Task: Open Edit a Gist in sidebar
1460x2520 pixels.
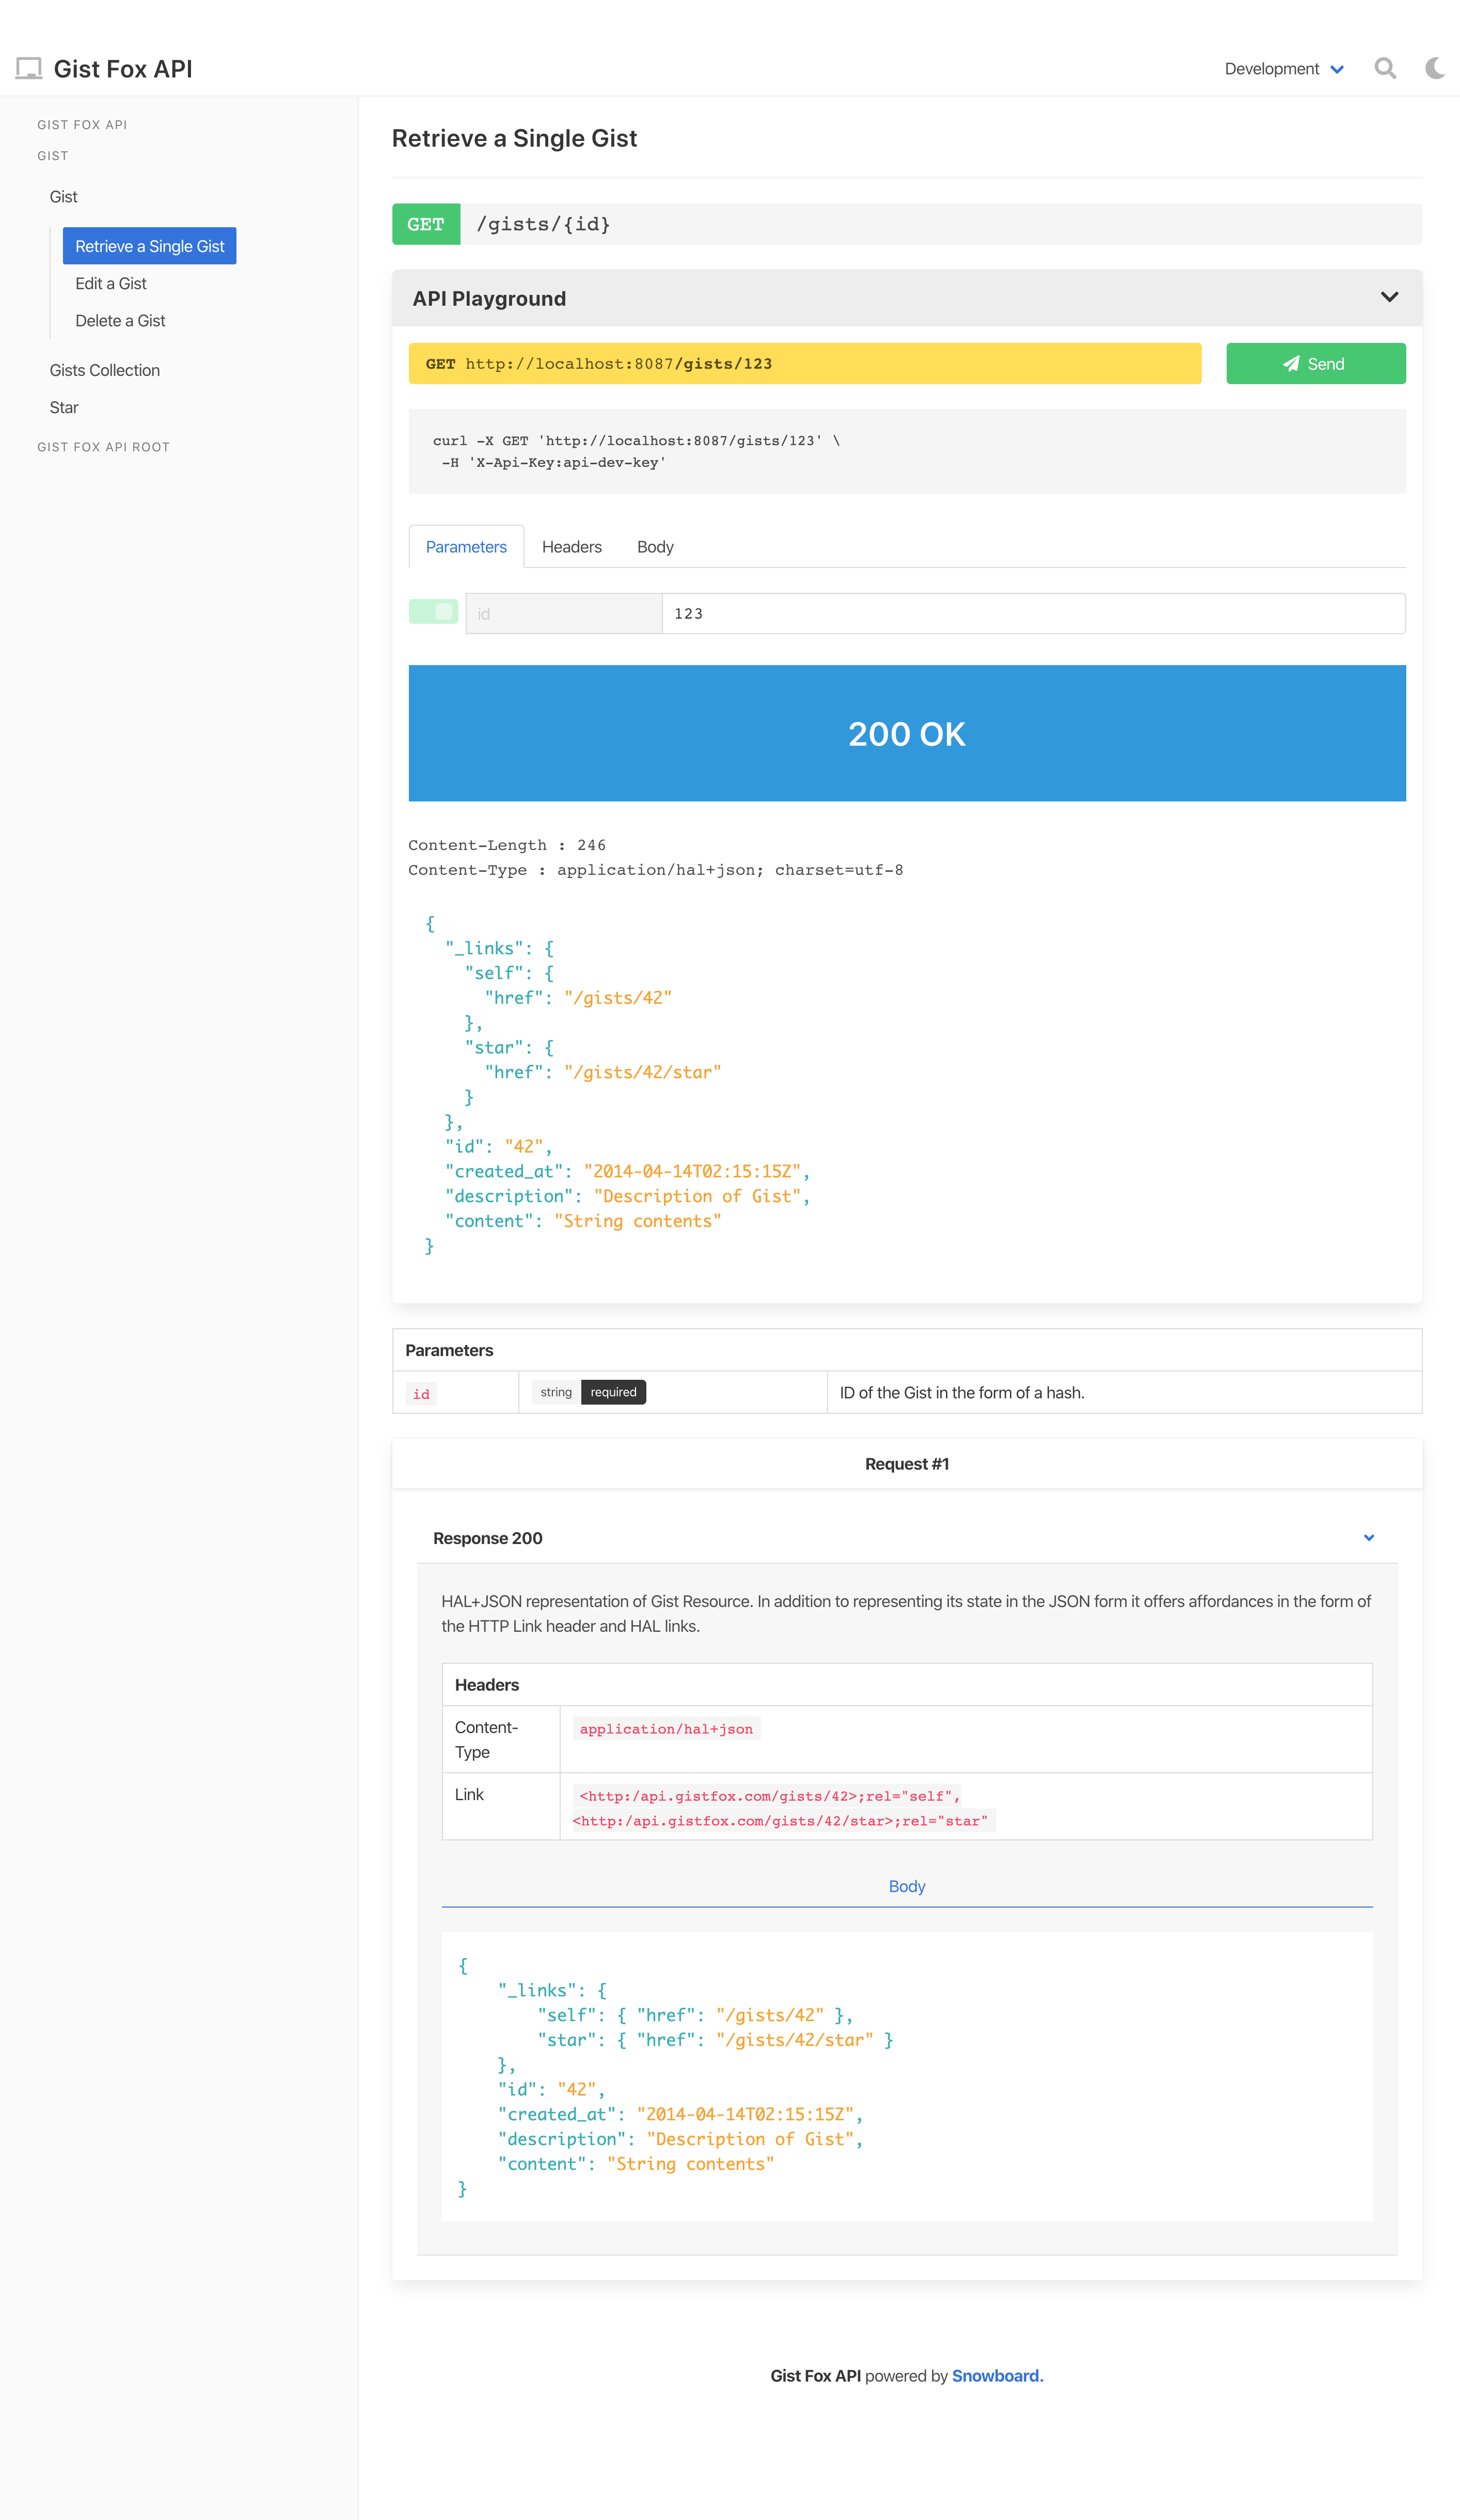Action: (x=111, y=284)
